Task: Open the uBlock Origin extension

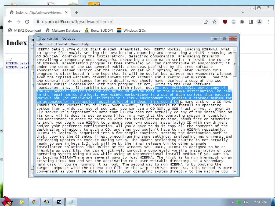Action: coord(225,22)
